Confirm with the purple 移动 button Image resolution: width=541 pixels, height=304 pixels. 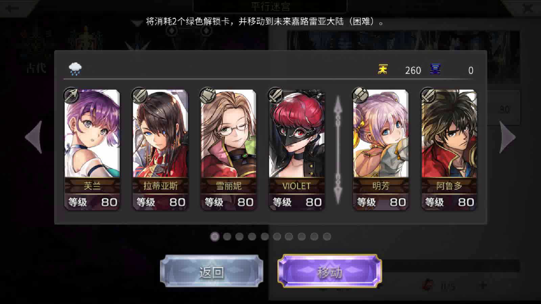(x=330, y=272)
